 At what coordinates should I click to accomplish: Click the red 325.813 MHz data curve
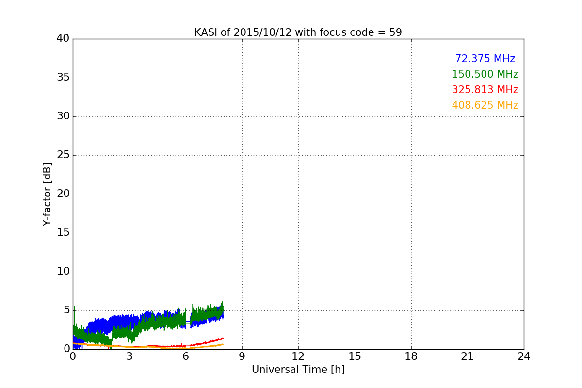click(209, 341)
